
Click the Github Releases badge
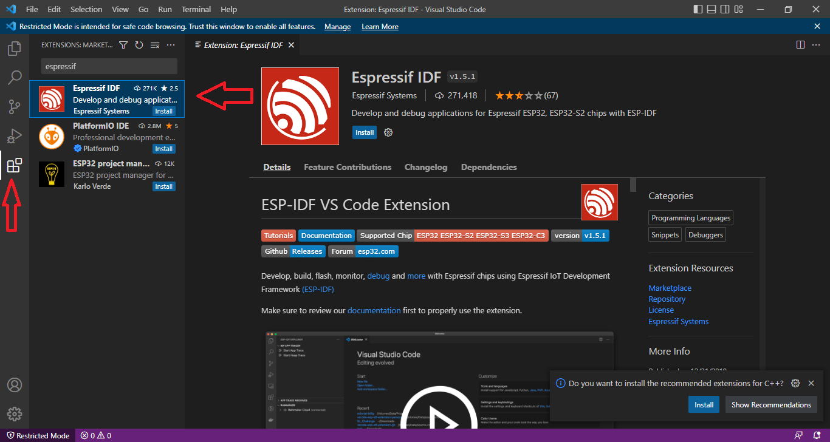coord(293,251)
